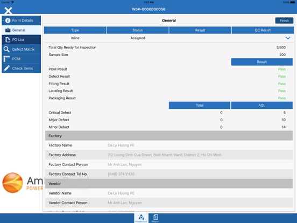Tap the Finish button
Viewport: 297px width, 223px height.
284,20
